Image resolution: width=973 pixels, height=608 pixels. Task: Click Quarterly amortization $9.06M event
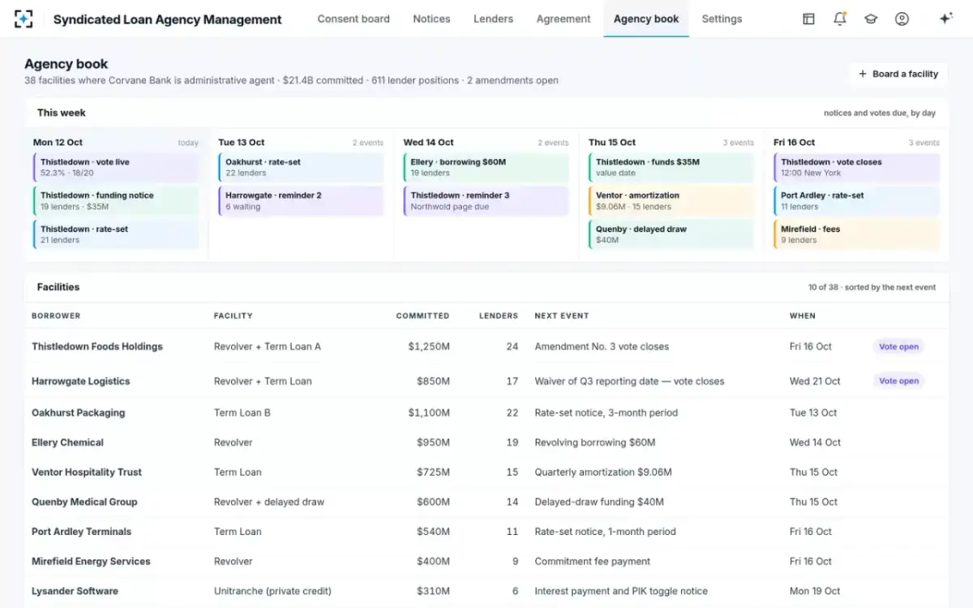603,472
